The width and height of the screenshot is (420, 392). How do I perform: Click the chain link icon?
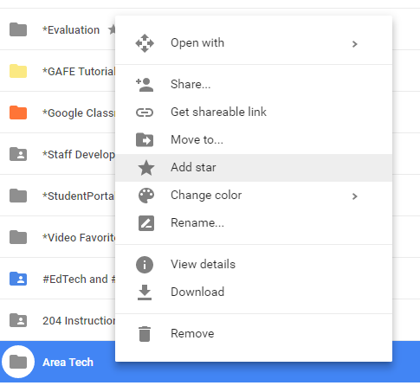click(145, 112)
